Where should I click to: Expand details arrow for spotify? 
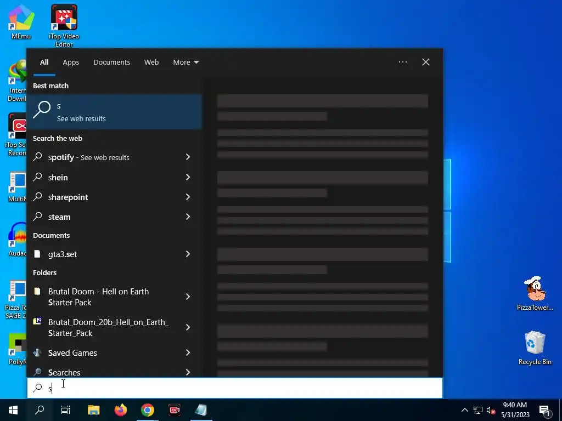point(188,157)
